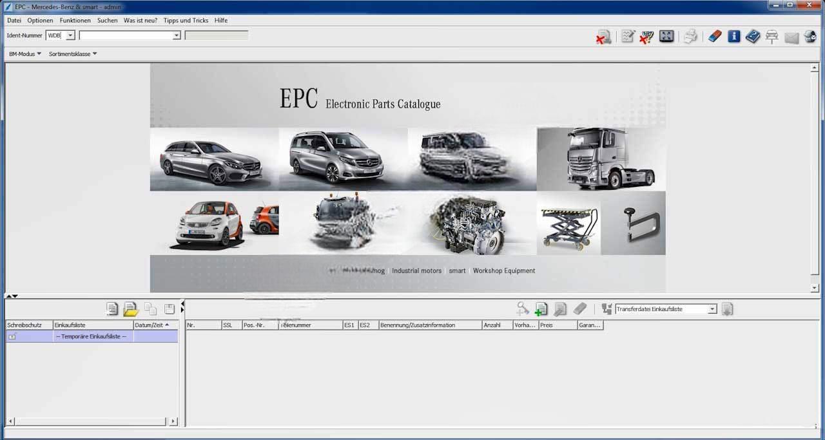Click the export download icon after dropdown

727,309
